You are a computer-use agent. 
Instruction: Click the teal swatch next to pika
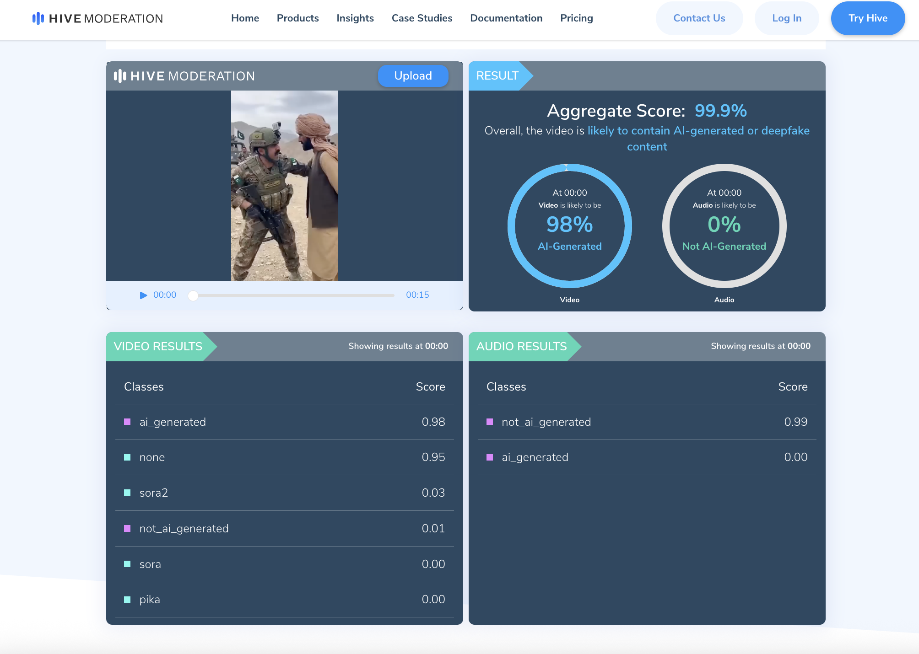tap(127, 600)
